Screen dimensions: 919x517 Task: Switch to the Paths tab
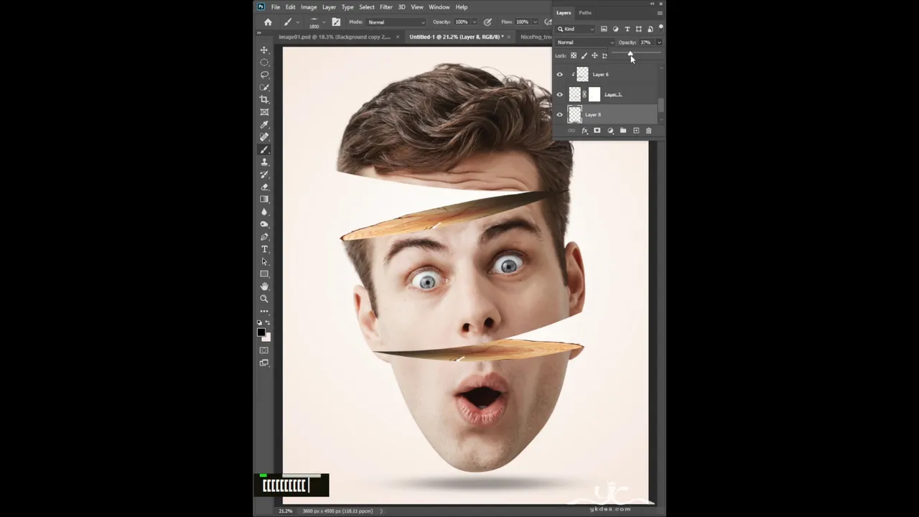coord(585,13)
